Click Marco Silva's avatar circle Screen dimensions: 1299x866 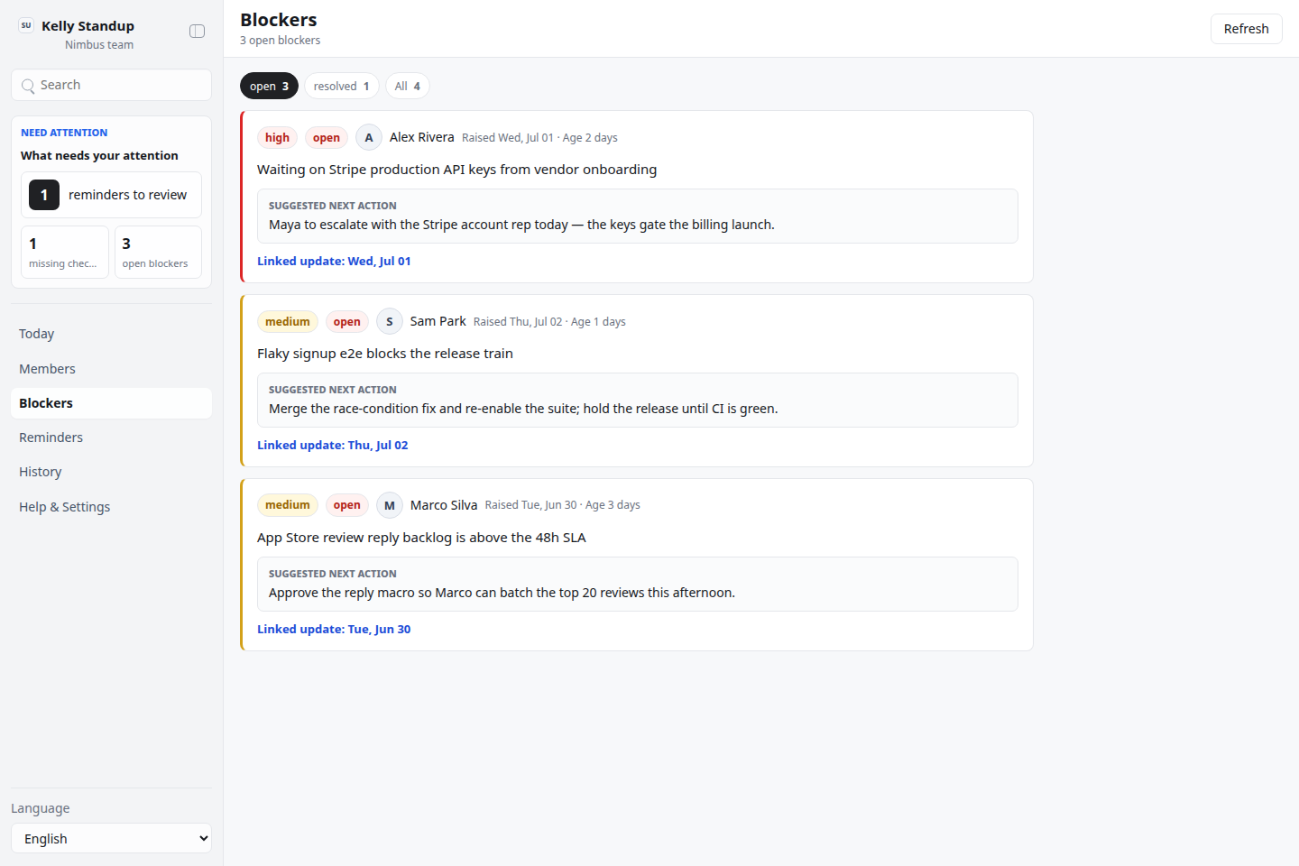pos(390,505)
